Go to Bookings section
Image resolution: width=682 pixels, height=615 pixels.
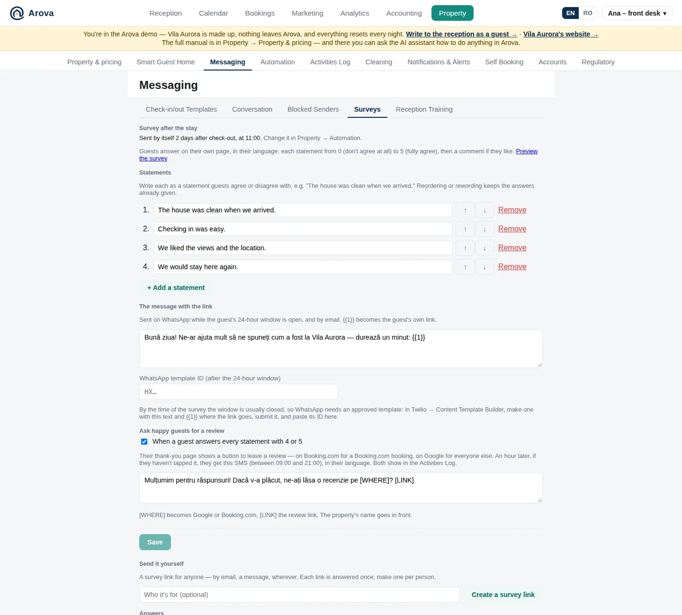coord(260,13)
